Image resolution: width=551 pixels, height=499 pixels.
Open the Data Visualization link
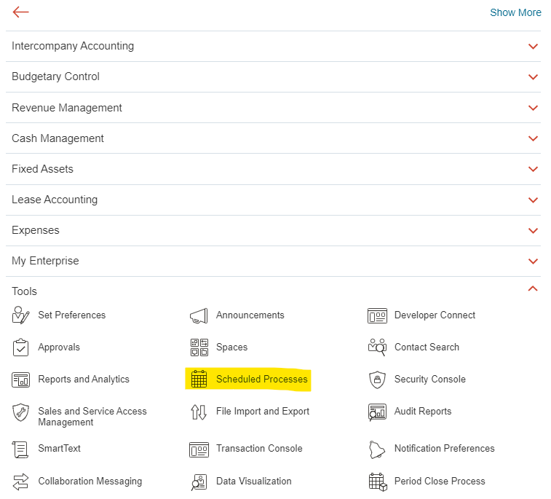click(x=253, y=481)
